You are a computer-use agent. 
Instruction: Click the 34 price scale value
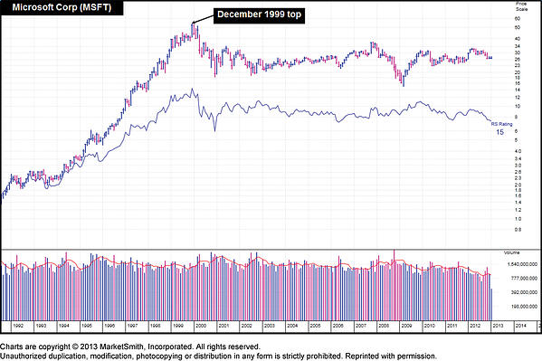(518, 46)
